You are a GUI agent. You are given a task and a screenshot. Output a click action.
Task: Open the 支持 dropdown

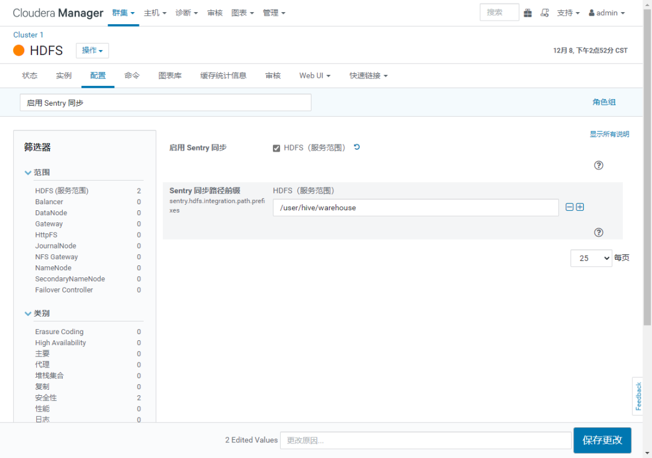[x=569, y=13]
